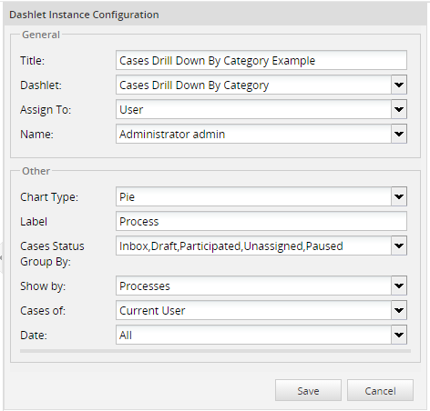Save the dashlet configuration
Image resolution: width=430 pixels, height=411 pixels.
click(x=308, y=390)
